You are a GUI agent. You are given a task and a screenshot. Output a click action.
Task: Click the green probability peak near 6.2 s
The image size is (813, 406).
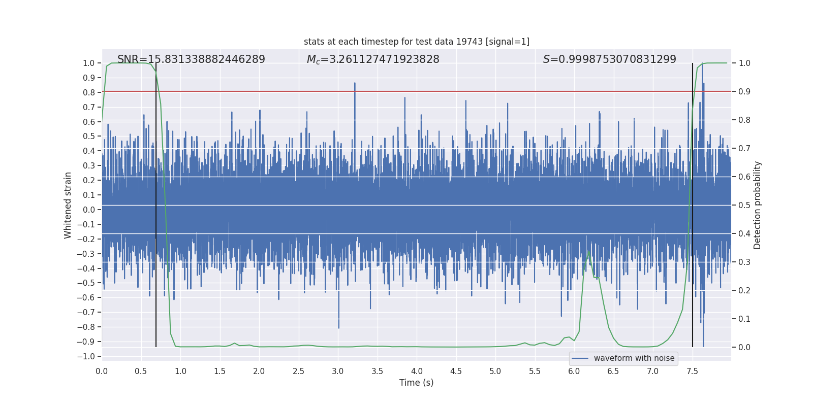pos(589,251)
